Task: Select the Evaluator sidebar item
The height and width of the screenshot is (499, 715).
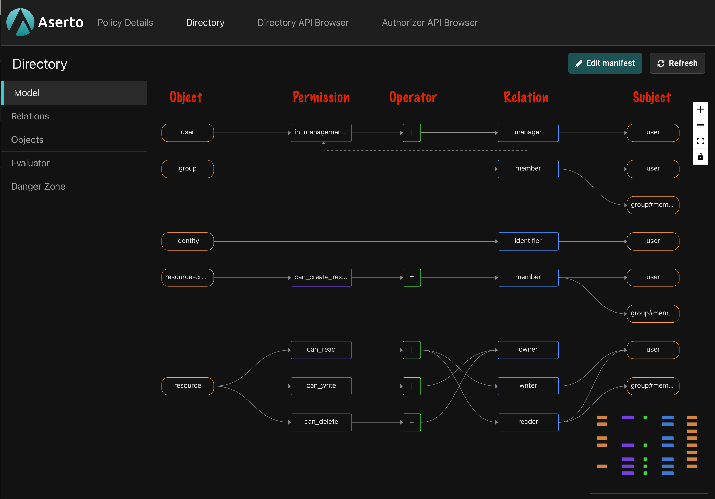Action: pos(31,163)
